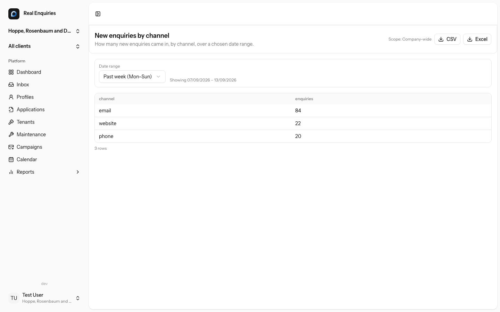The height and width of the screenshot is (312, 500).
Task: Download report as CSV
Action: (447, 39)
